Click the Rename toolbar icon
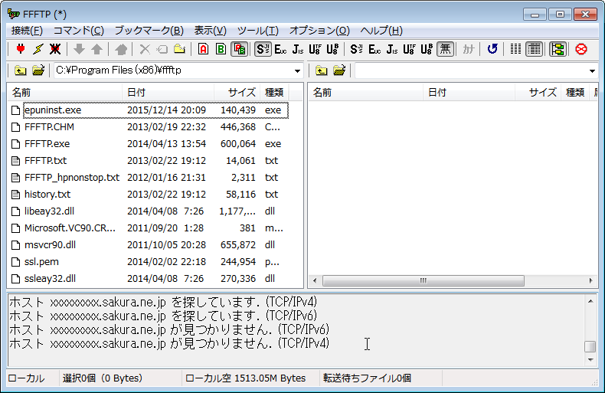This screenshot has height=393, width=605. [162, 49]
